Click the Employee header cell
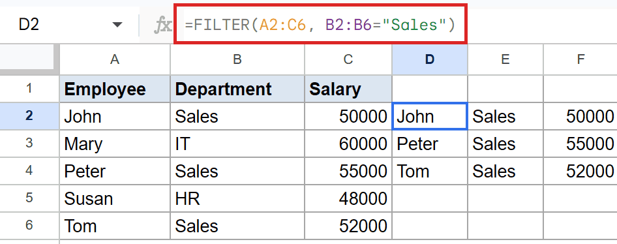This screenshot has width=617, height=244. click(x=115, y=89)
